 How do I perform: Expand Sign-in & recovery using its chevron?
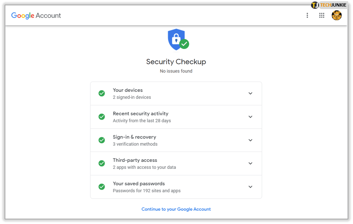point(250,140)
